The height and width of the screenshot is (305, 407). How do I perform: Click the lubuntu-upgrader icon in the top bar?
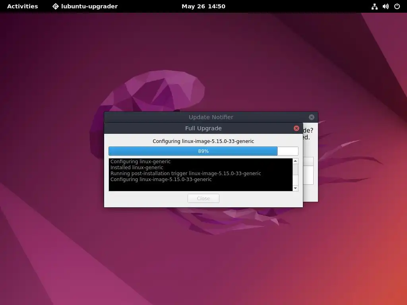[x=56, y=6]
